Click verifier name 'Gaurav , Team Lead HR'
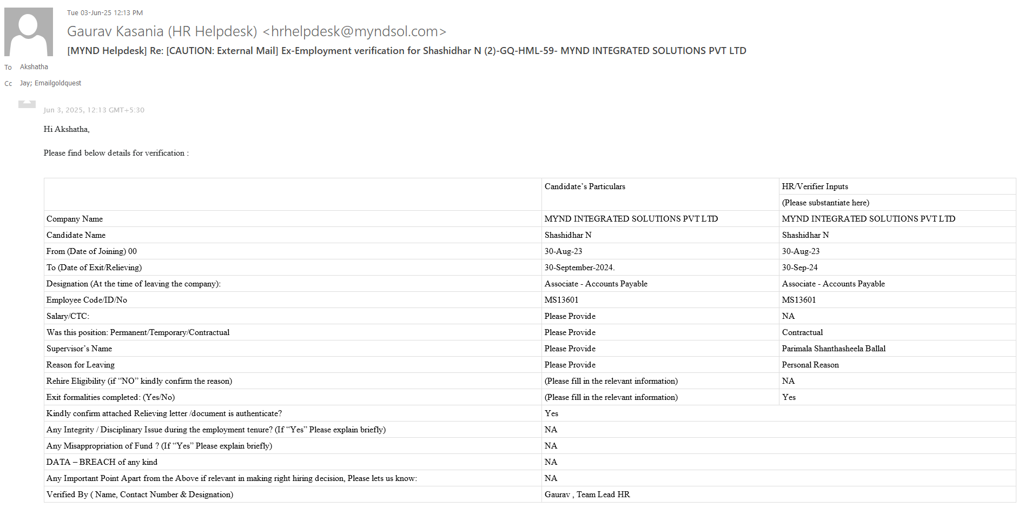Viewport: 1018px width, 508px height. click(587, 494)
